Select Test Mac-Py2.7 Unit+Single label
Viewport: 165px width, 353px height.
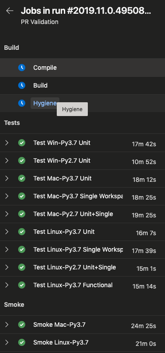pos(73,214)
